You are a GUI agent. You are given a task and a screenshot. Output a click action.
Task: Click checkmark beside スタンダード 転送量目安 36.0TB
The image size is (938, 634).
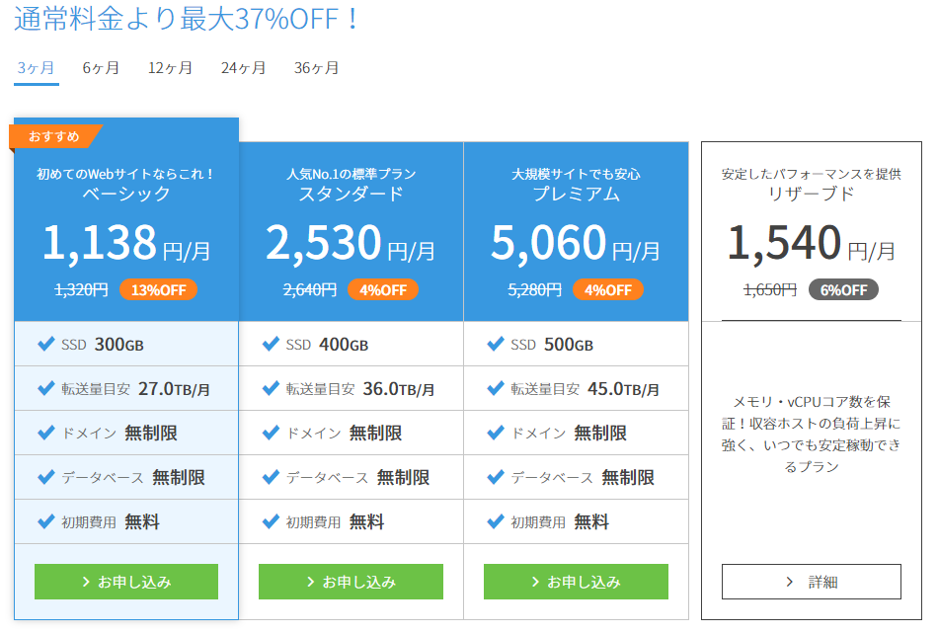point(271,388)
